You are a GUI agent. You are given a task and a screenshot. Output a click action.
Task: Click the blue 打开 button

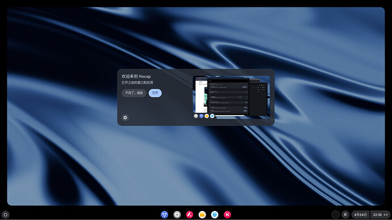point(155,93)
